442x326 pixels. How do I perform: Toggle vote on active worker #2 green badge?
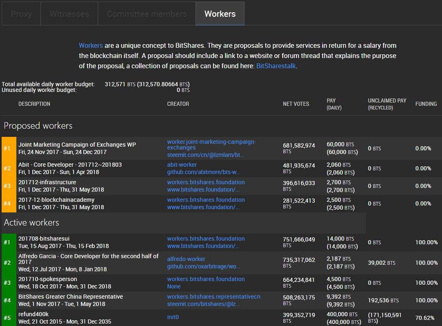coord(9,263)
